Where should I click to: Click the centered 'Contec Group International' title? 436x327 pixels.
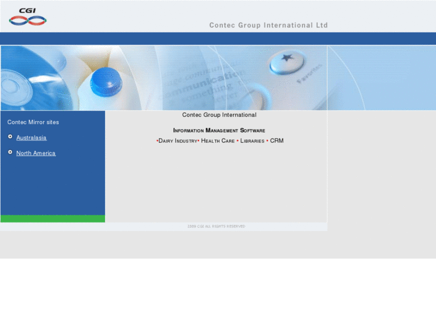tap(219, 115)
